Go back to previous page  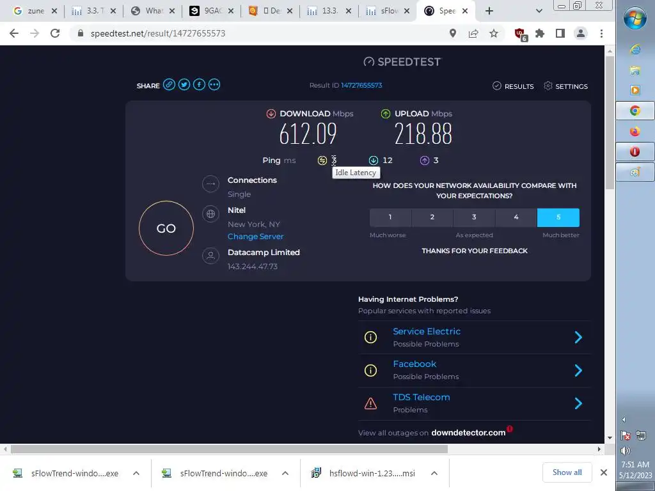coord(14,33)
